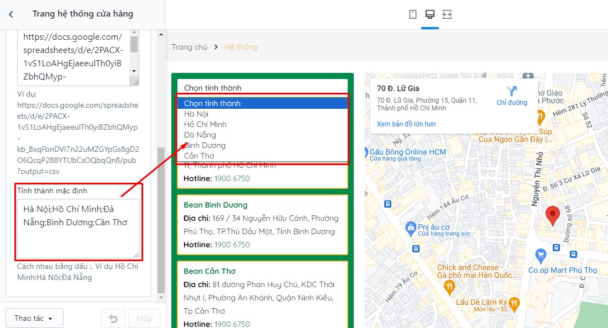Click the example spreadsheet URL text
Image resolution: width=608 pixels, height=328 pixels.
[78, 138]
